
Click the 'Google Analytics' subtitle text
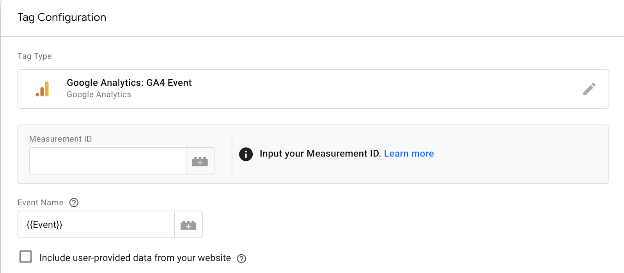pyautogui.click(x=99, y=94)
